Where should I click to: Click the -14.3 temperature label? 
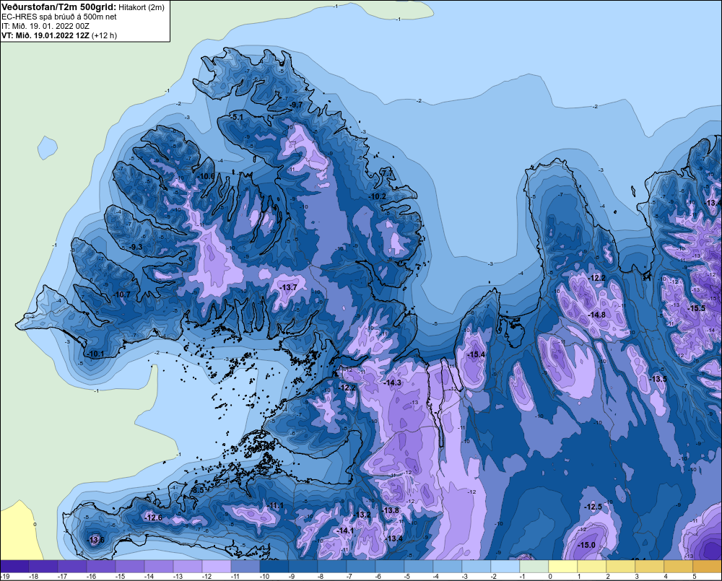tap(392, 383)
